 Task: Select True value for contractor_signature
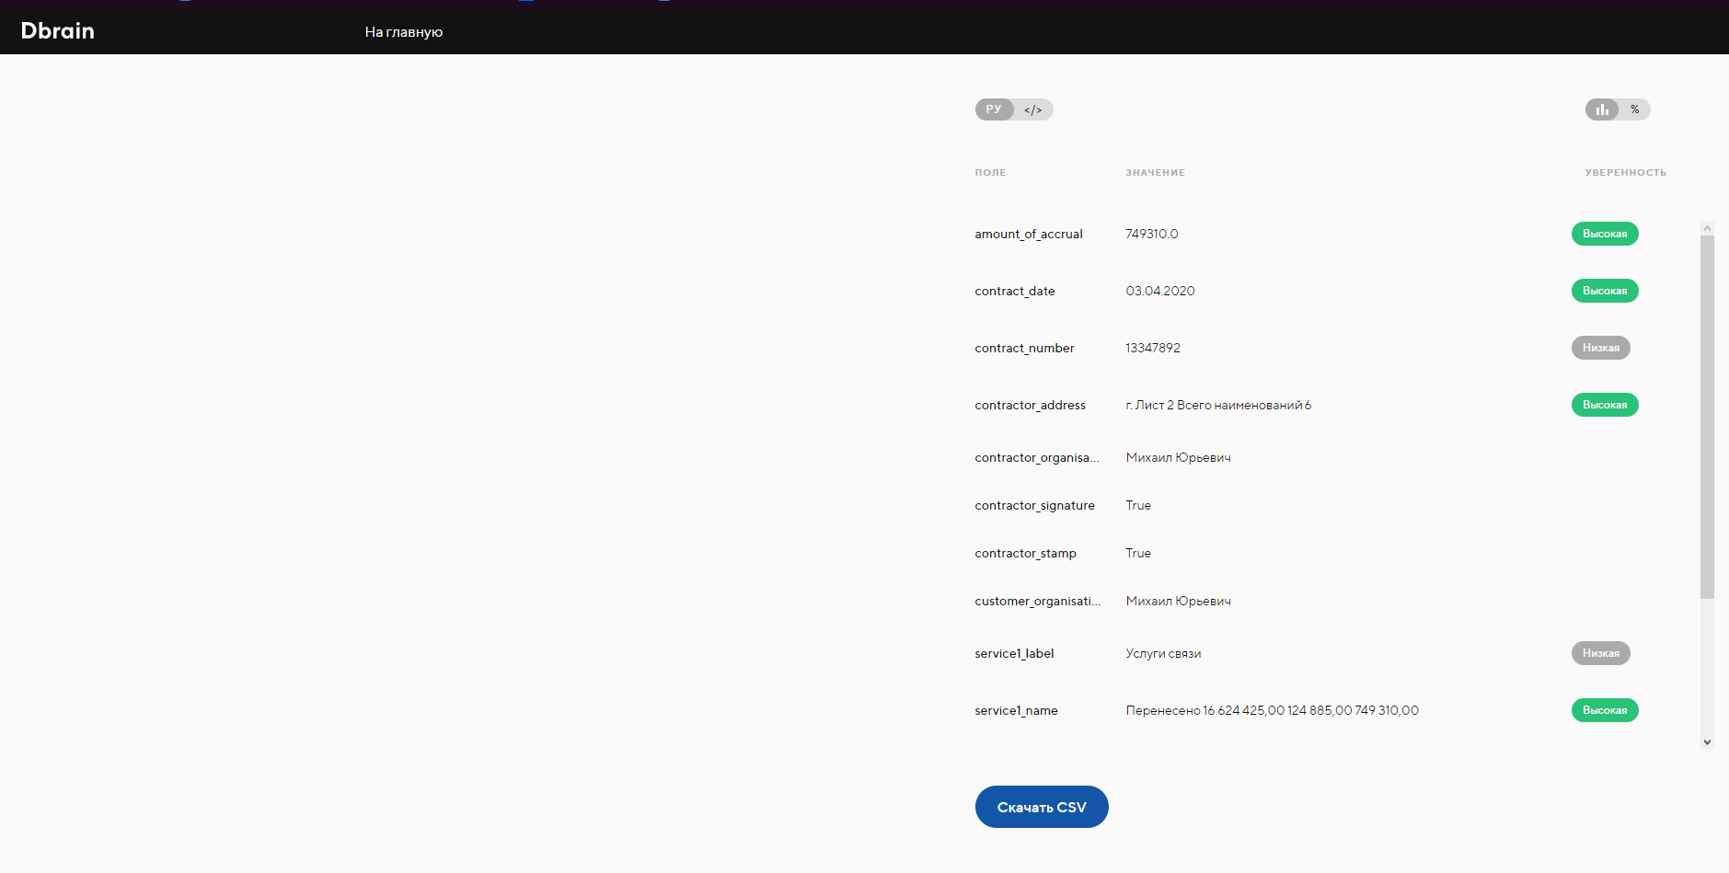pyautogui.click(x=1138, y=506)
